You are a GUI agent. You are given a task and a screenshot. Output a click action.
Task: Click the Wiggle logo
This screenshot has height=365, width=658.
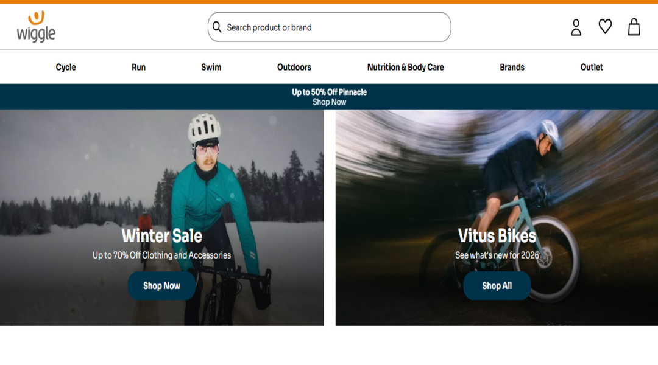[x=36, y=27]
